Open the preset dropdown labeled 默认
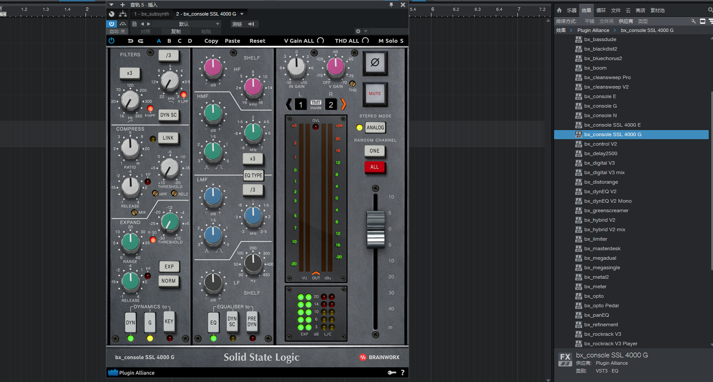 tap(187, 24)
